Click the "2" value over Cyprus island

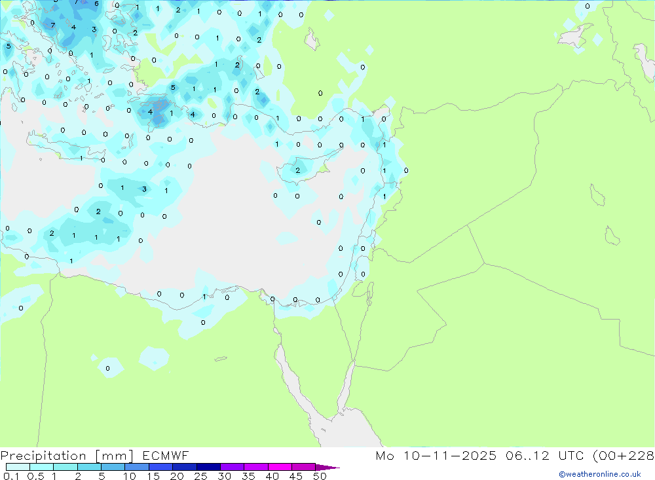click(298, 170)
